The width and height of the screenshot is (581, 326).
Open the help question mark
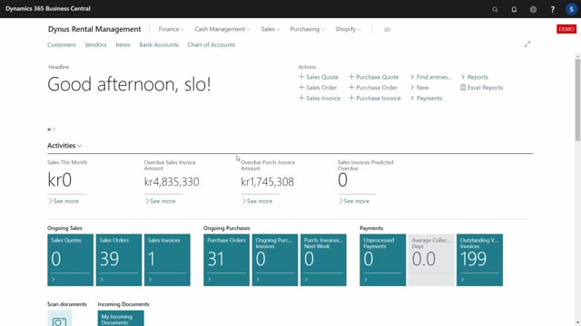[553, 9]
